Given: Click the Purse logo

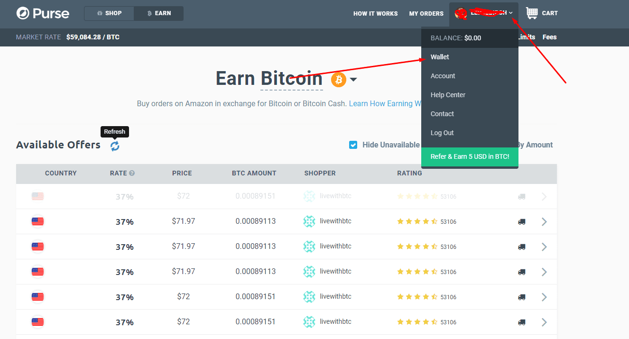Looking at the screenshot, I should [x=43, y=13].
